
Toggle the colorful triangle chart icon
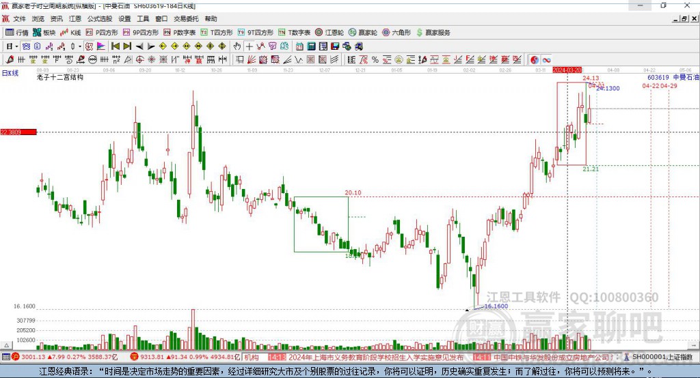101,46
